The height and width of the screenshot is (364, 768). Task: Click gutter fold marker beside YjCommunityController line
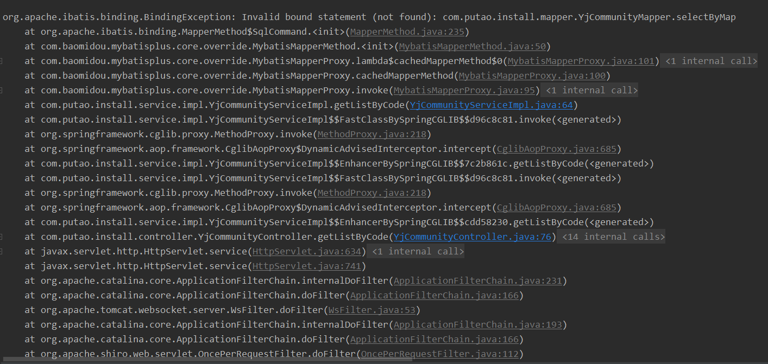click(2, 237)
